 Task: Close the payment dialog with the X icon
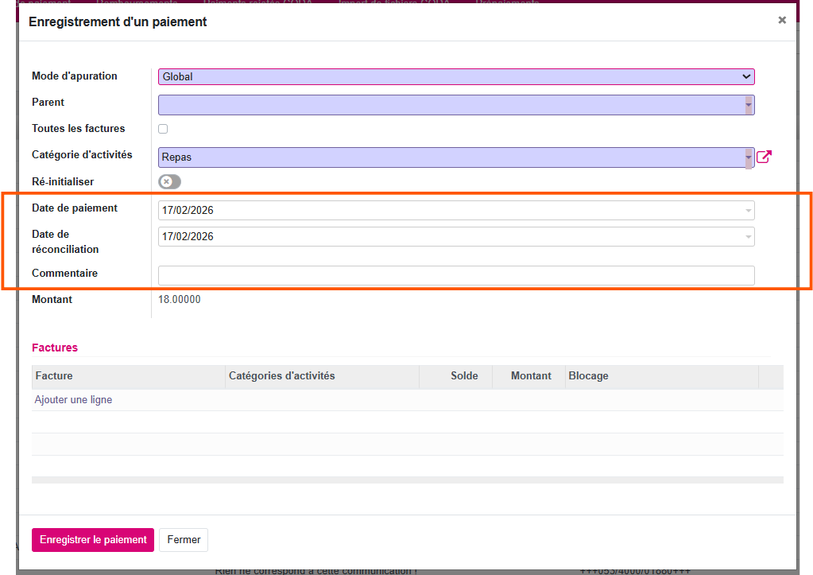point(782,21)
